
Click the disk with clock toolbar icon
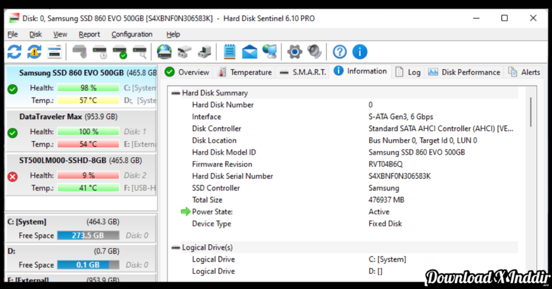100,52
